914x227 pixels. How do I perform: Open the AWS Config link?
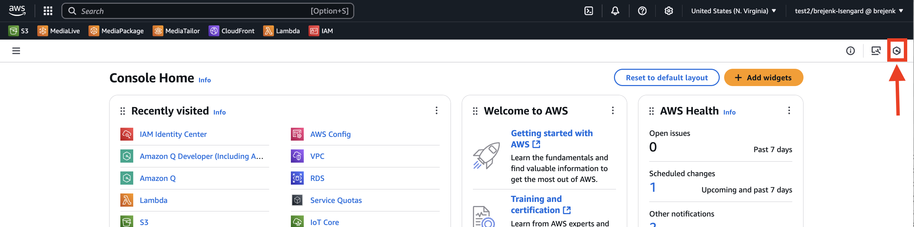(x=330, y=134)
